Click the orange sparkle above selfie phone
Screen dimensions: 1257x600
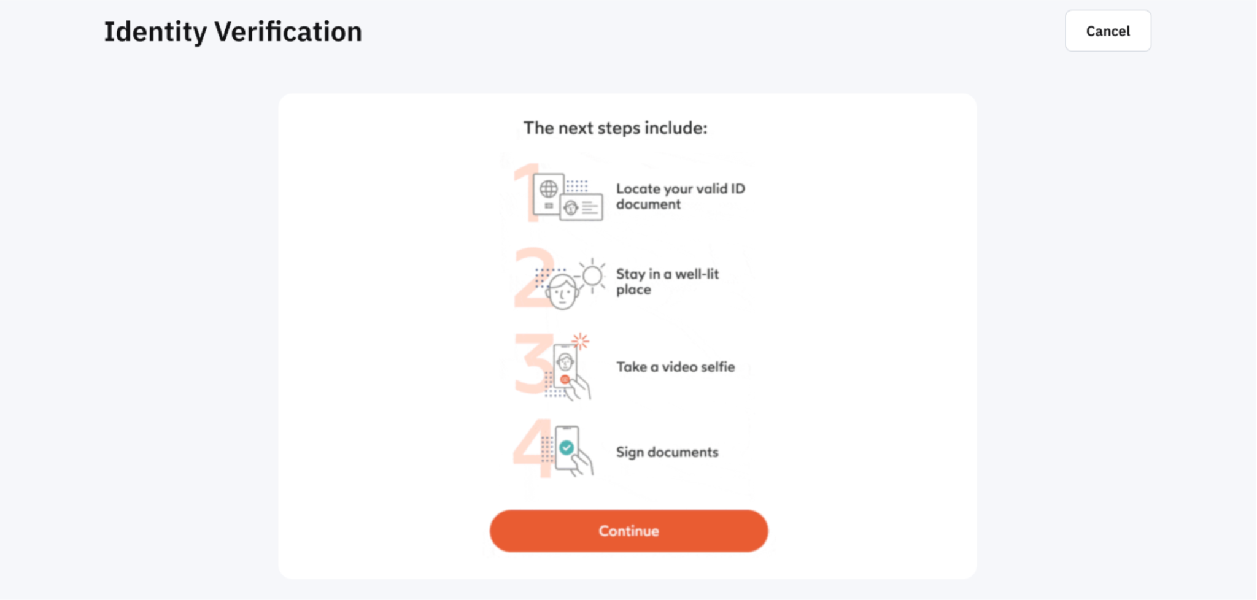point(580,340)
